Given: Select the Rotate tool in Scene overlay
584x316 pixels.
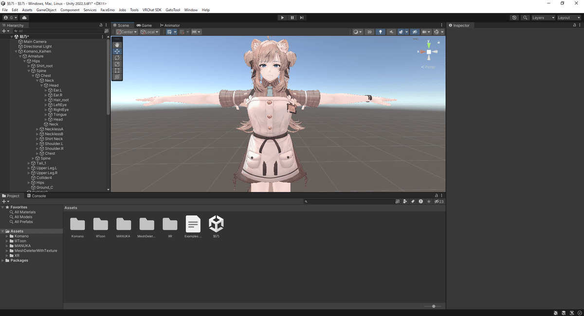Looking at the screenshot, I should [x=117, y=57].
